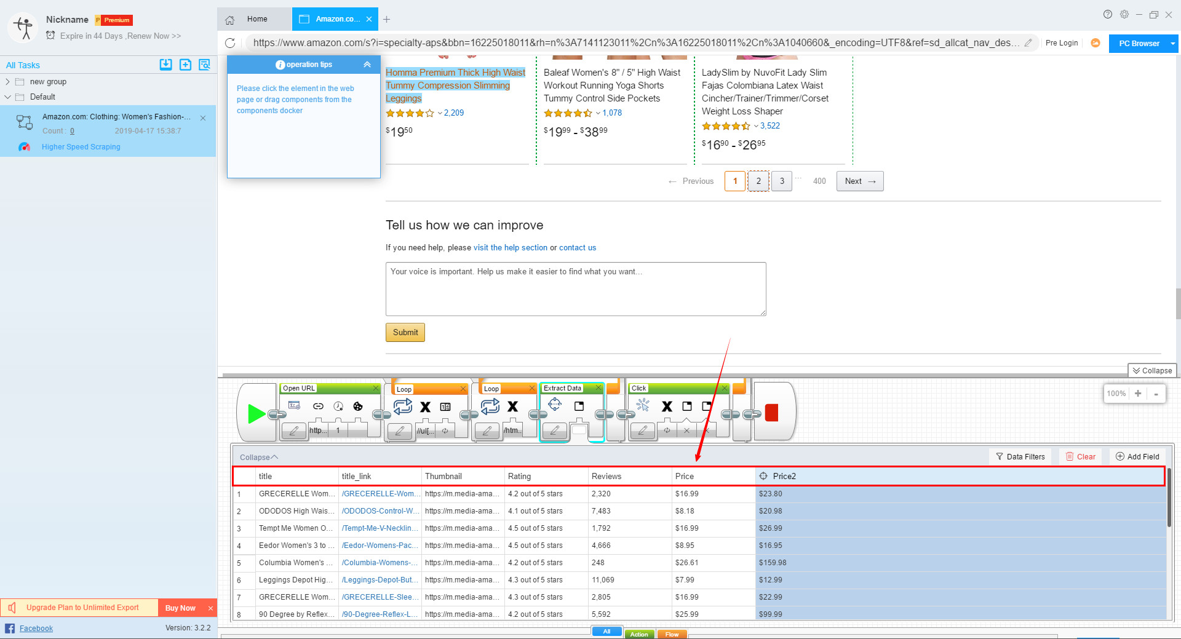Click the Next page button

point(860,181)
